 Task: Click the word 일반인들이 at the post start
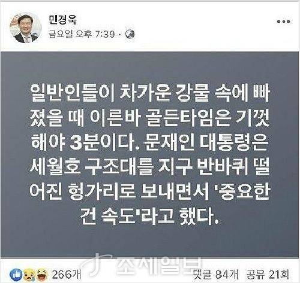(x=72, y=93)
